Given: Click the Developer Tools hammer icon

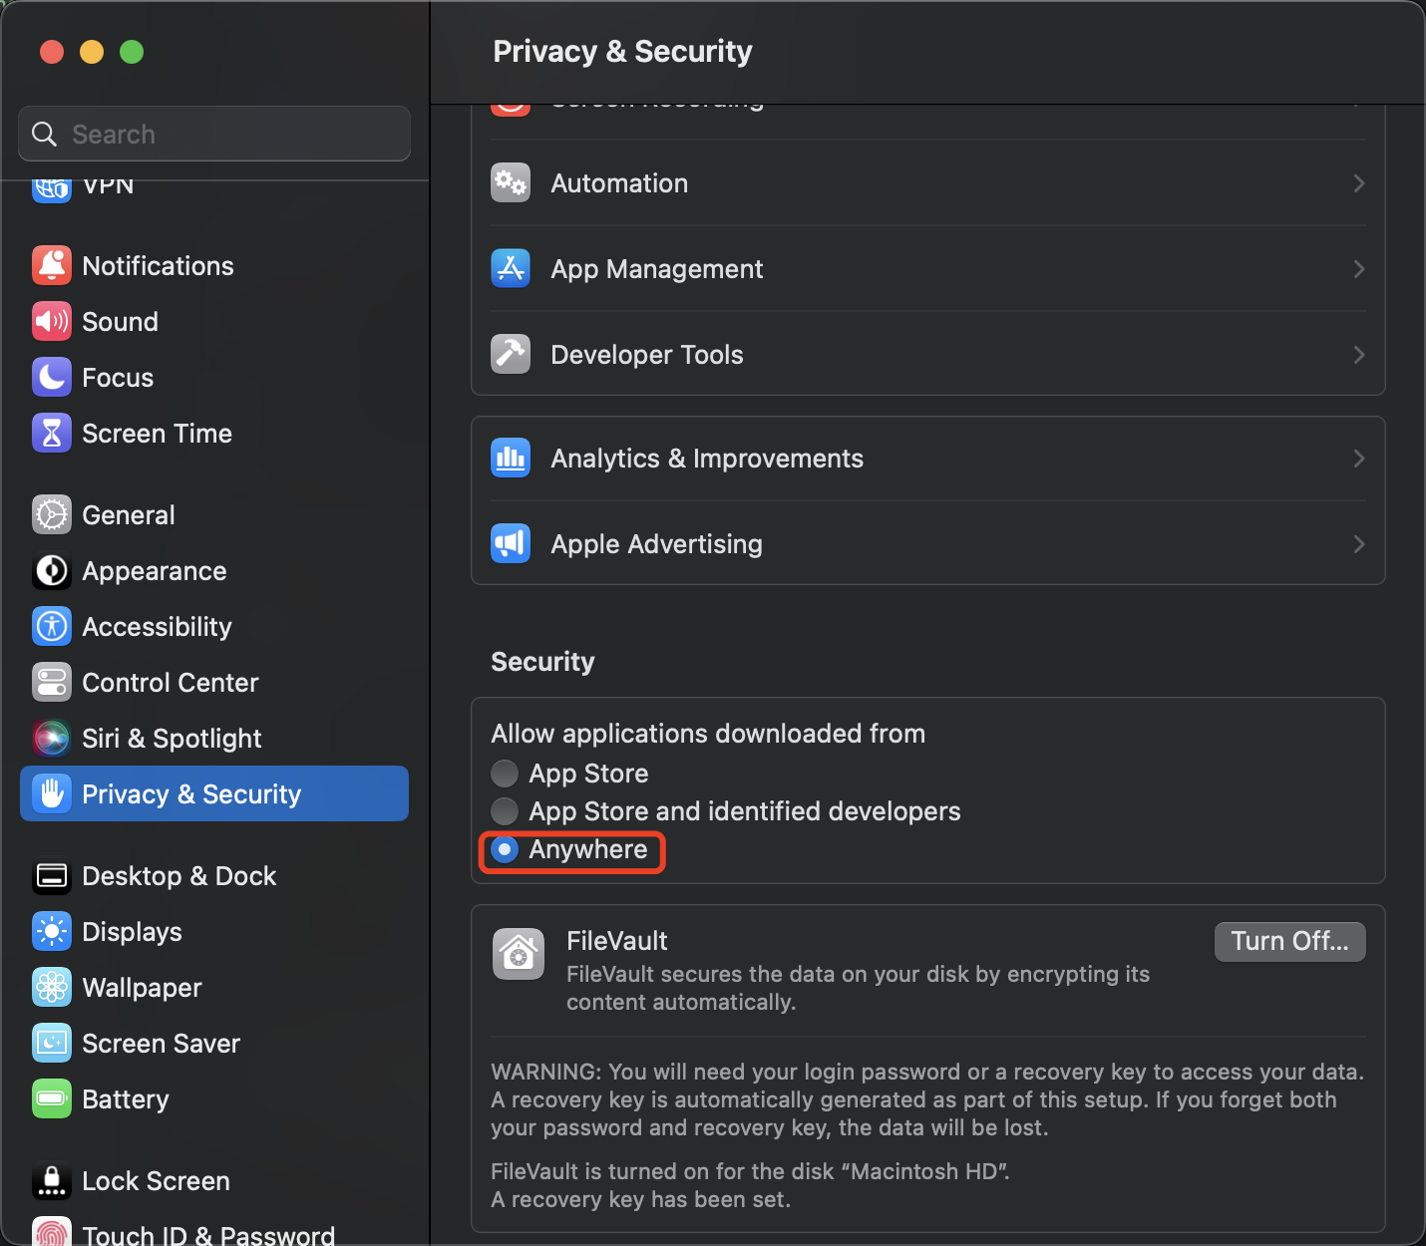Looking at the screenshot, I should [x=511, y=354].
